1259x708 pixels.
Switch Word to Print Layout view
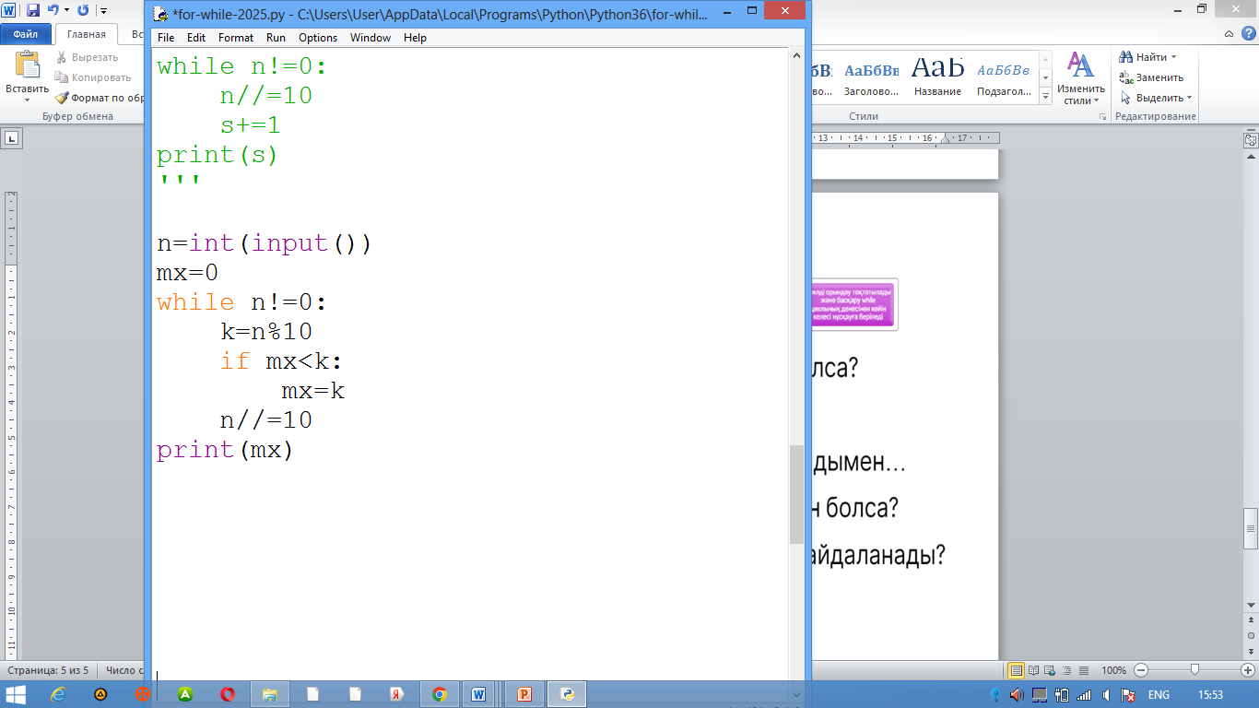1017,670
